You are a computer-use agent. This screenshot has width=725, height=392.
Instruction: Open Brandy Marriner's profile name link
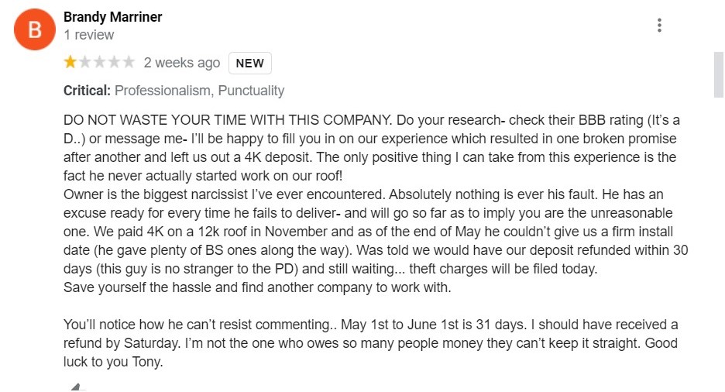113,17
